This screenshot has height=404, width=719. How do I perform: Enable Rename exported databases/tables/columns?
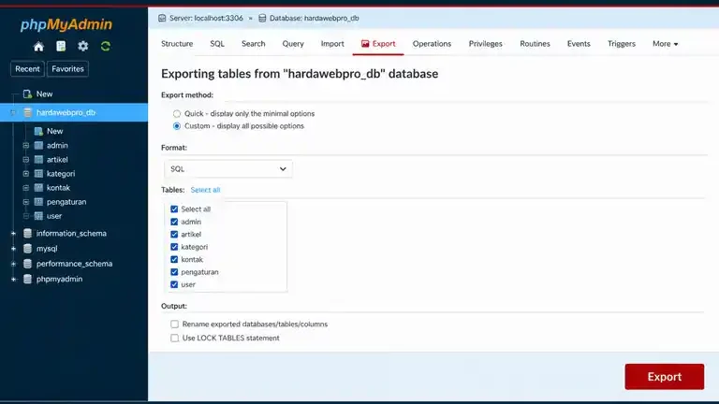click(x=175, y=325)
